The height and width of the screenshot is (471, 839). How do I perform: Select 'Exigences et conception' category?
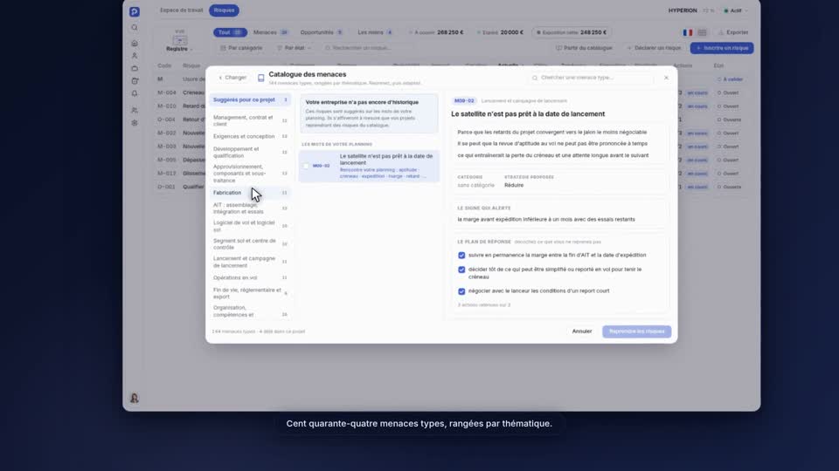250,137
